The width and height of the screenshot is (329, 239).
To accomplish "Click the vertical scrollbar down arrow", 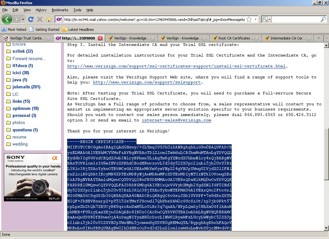I will [326, 228].
